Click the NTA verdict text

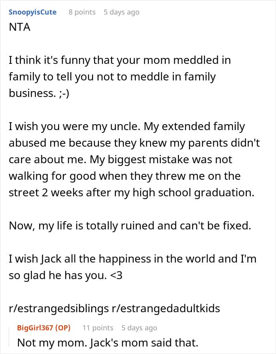(20, 27)
